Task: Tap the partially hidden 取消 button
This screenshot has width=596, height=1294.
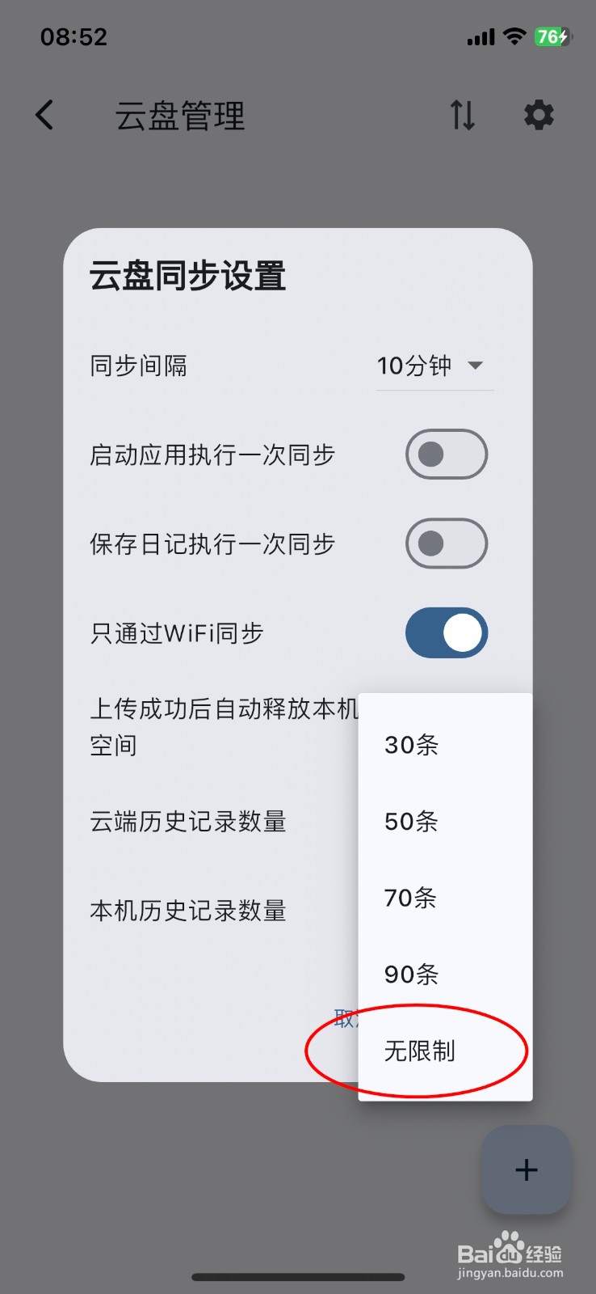Action: point(346,1019)
